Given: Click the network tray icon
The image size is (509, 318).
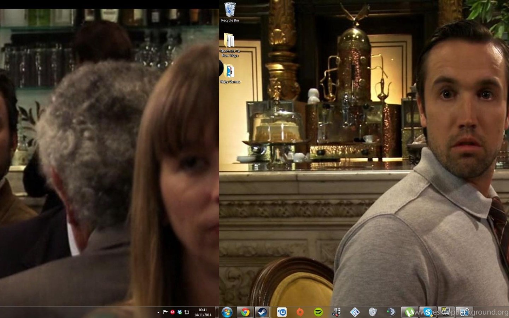Looking at the screenshot, I should click(187, 312).
